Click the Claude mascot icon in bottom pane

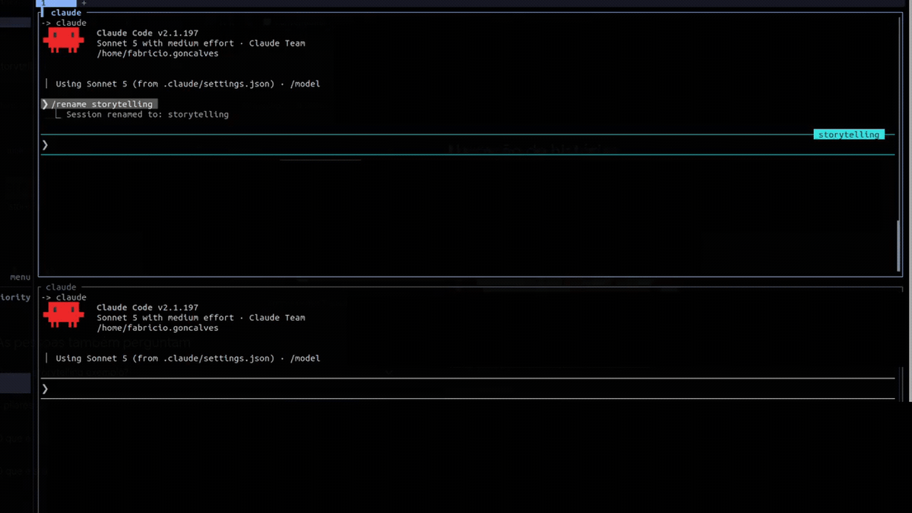63,314
